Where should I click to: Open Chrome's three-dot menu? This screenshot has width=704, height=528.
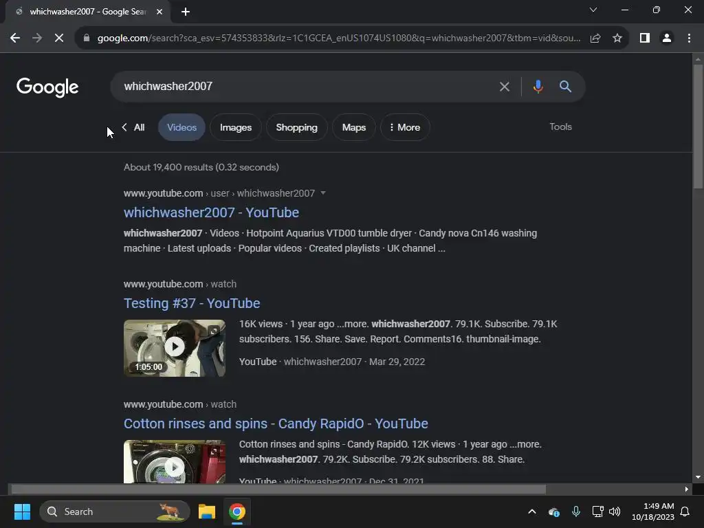(x=689, y=38)
